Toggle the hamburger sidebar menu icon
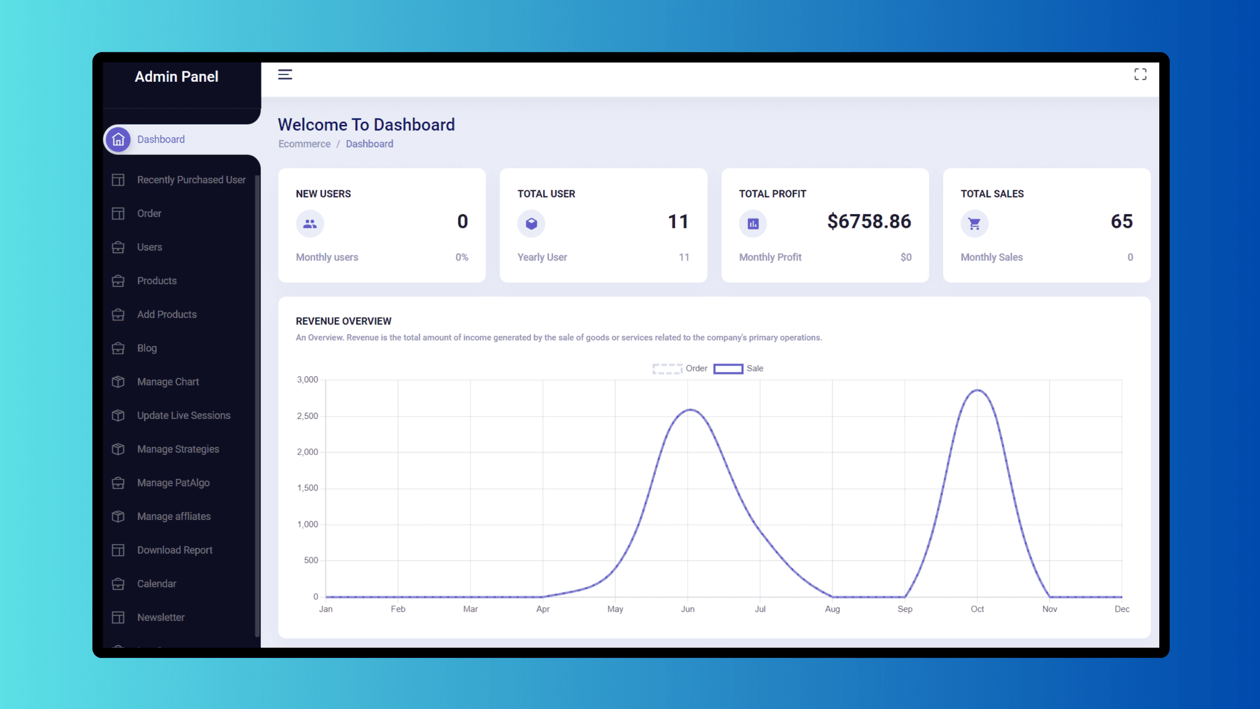 [285, 74]
